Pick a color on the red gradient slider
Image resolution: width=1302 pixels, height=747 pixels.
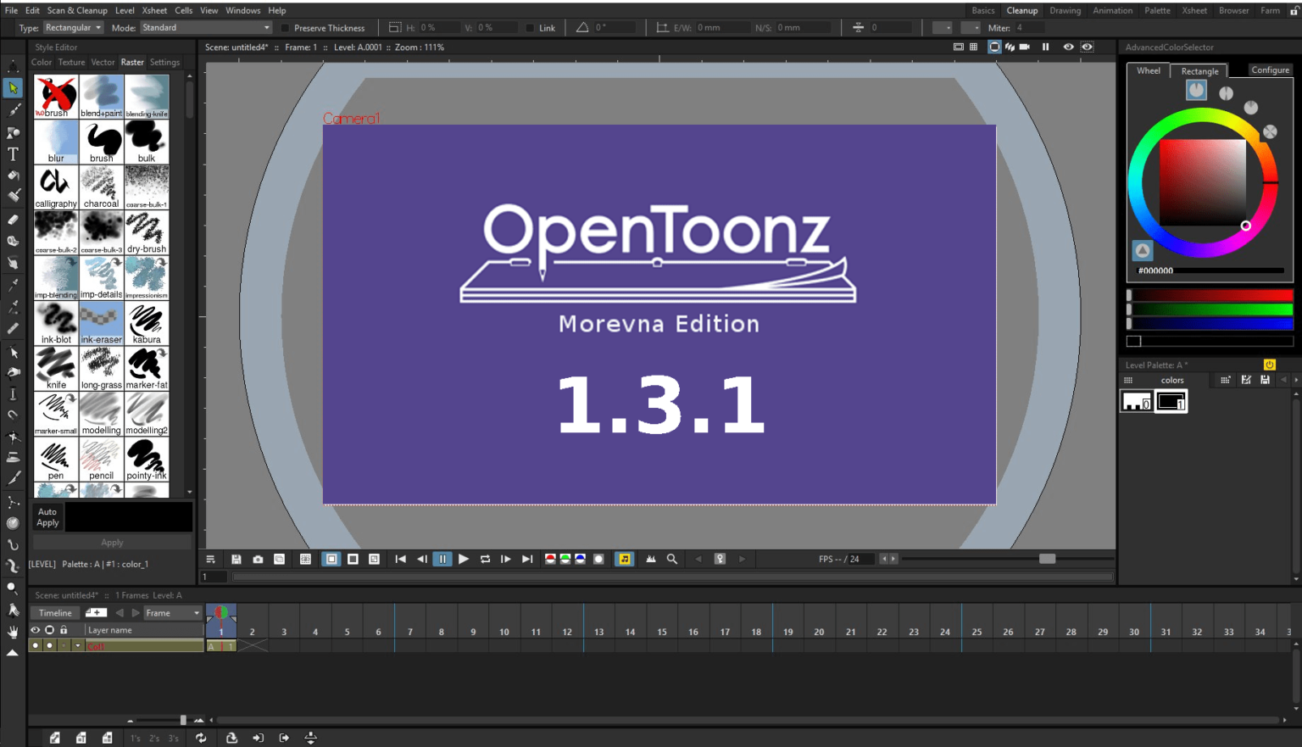[x=1210, y=294]
